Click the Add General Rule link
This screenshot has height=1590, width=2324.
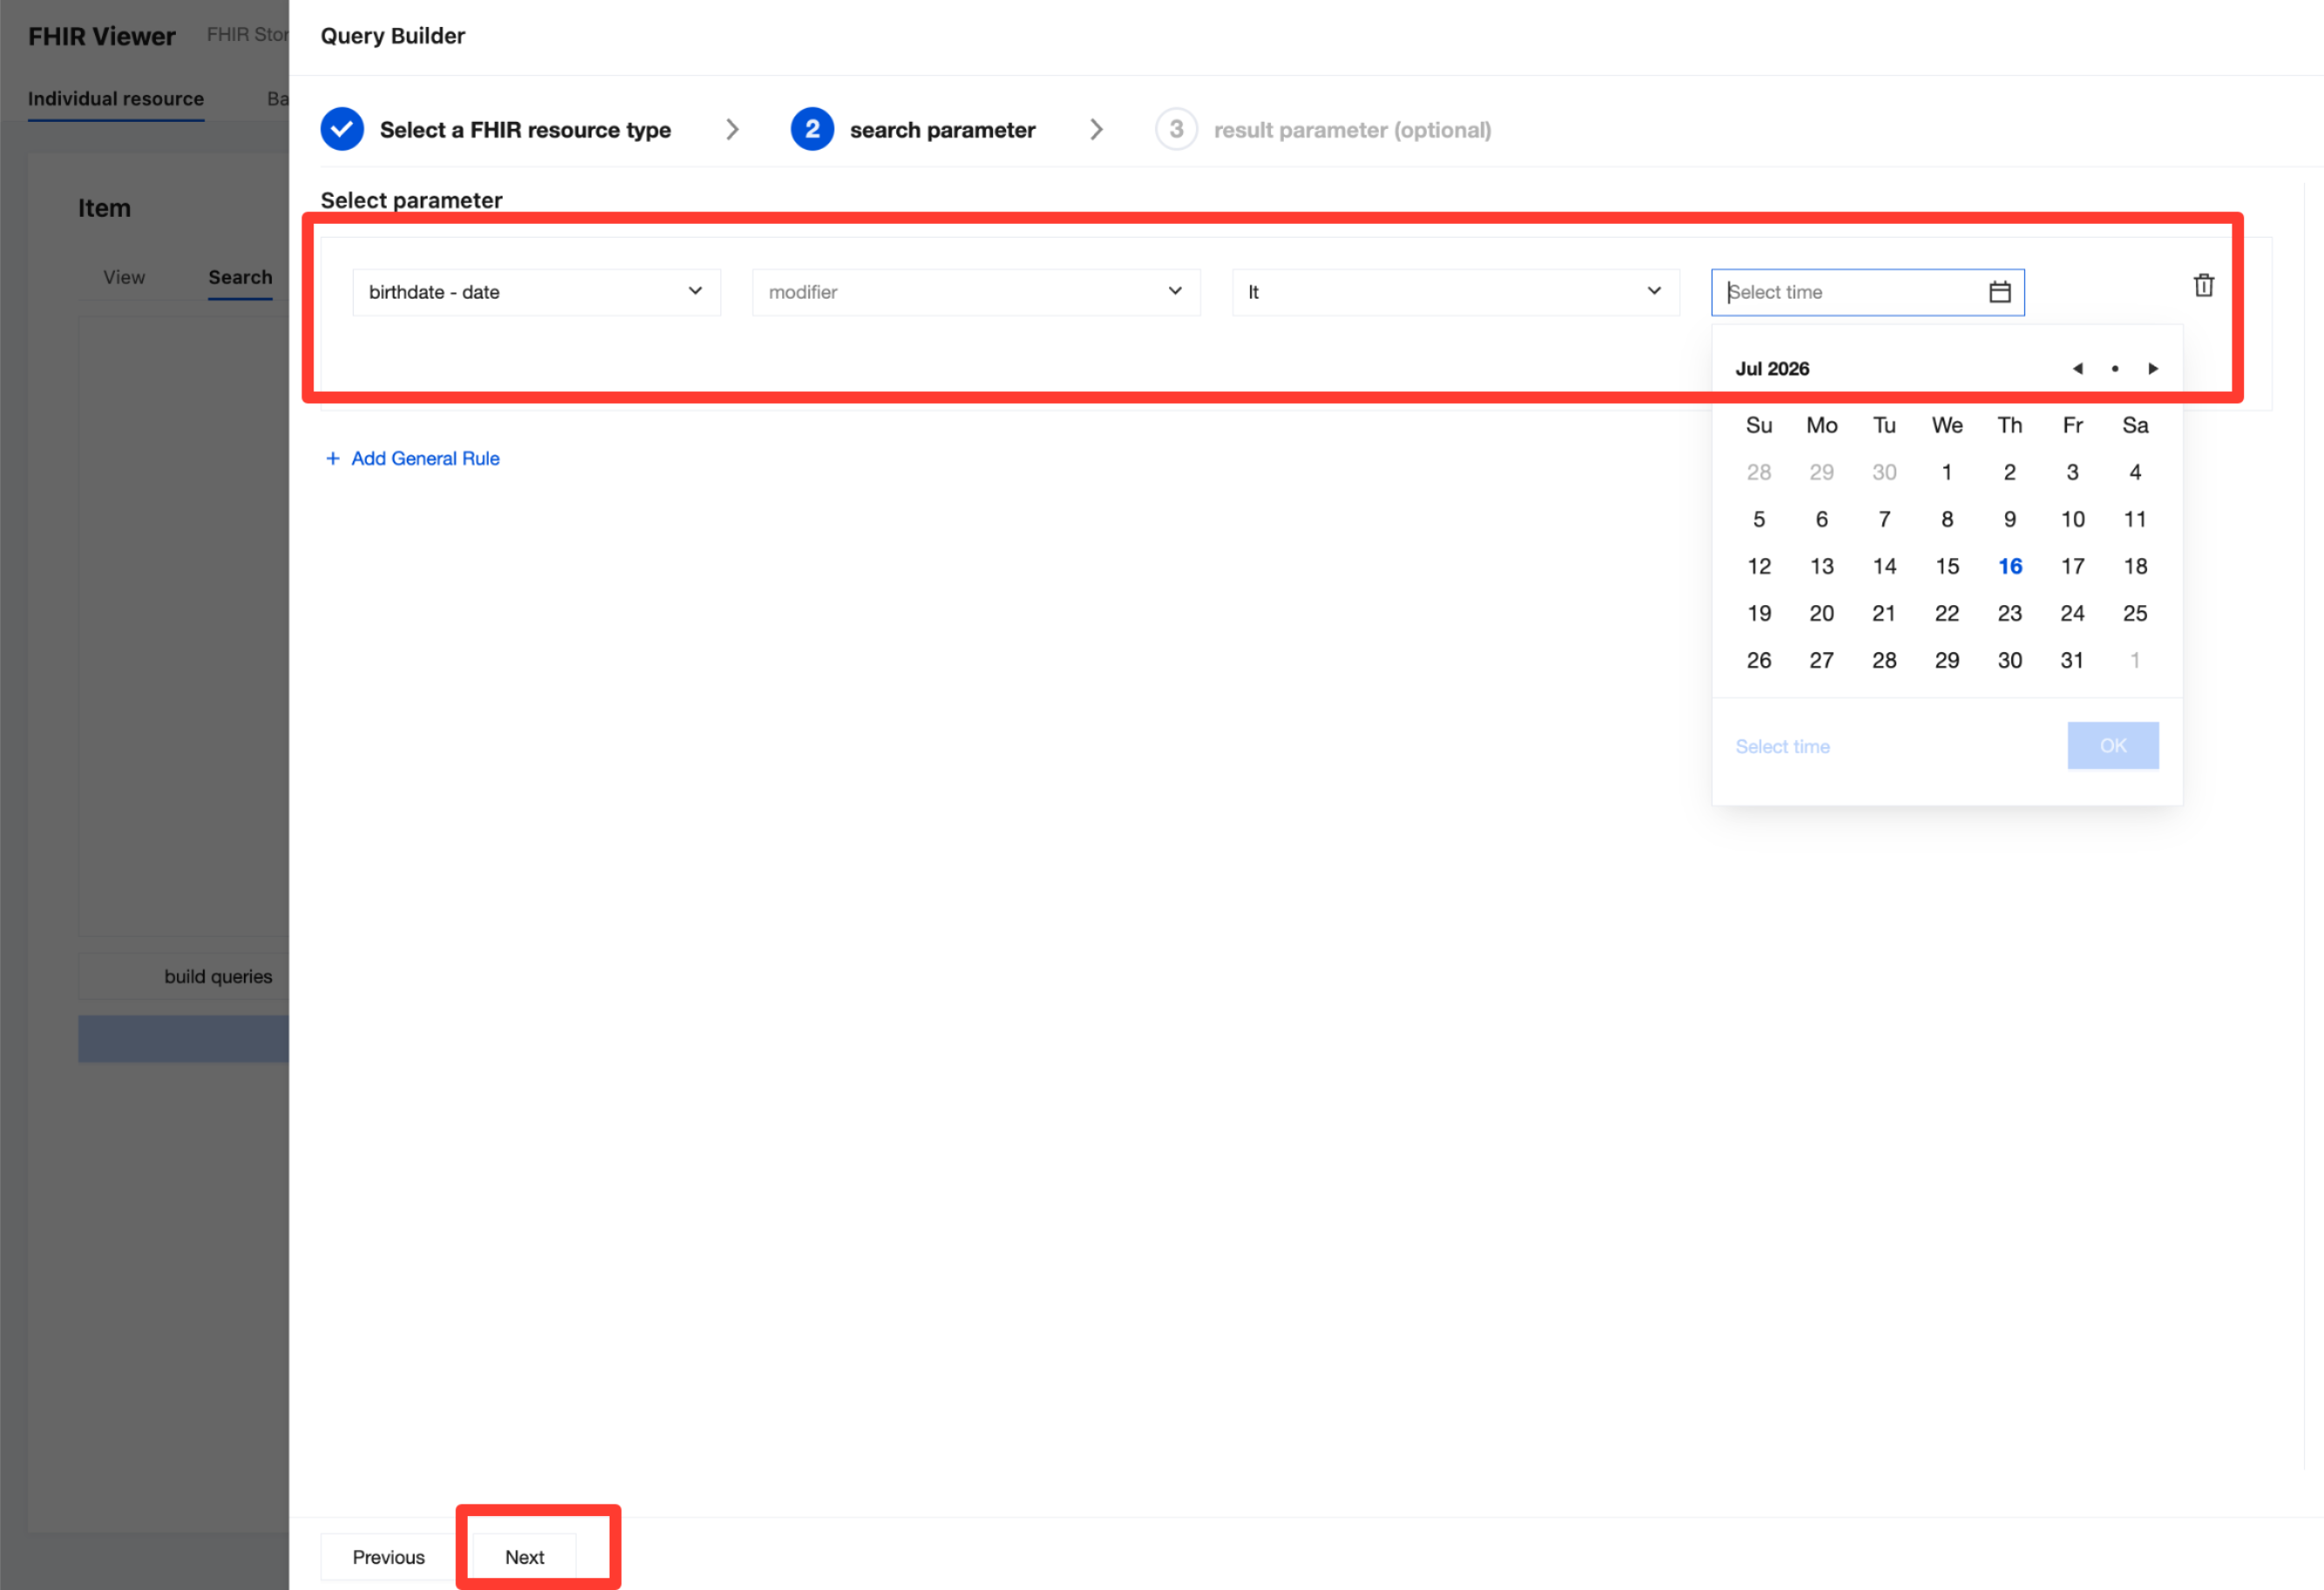coord(413,459)
